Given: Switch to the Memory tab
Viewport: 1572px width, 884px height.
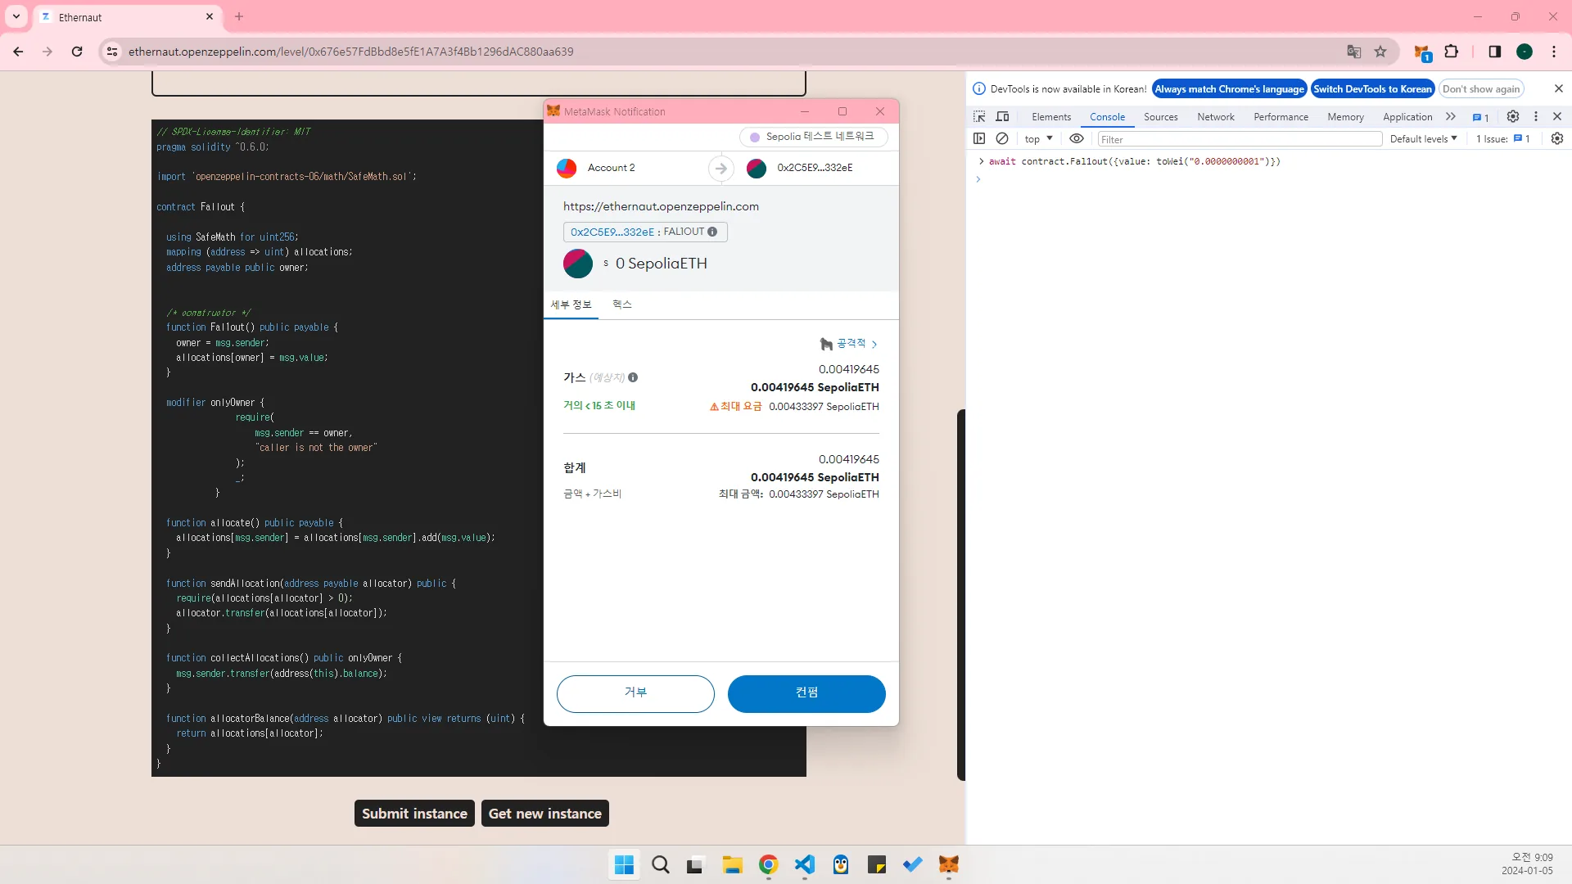Looking at the screenshot, I should (x=1345, y=117).
